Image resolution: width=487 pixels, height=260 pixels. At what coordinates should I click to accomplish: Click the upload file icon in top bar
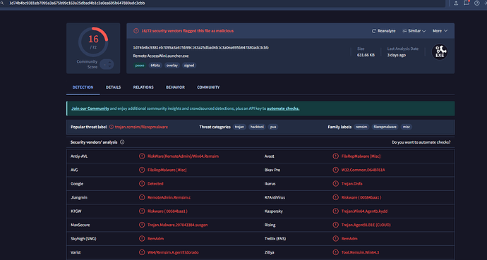[456, 3]
